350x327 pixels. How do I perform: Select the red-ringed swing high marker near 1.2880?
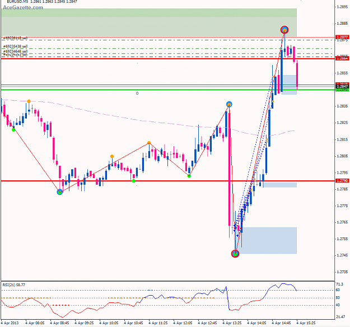click(x=284, y=30)
